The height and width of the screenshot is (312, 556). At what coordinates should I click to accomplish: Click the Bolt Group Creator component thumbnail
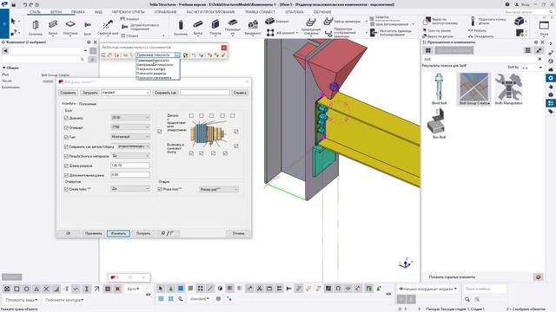point(474,88)
